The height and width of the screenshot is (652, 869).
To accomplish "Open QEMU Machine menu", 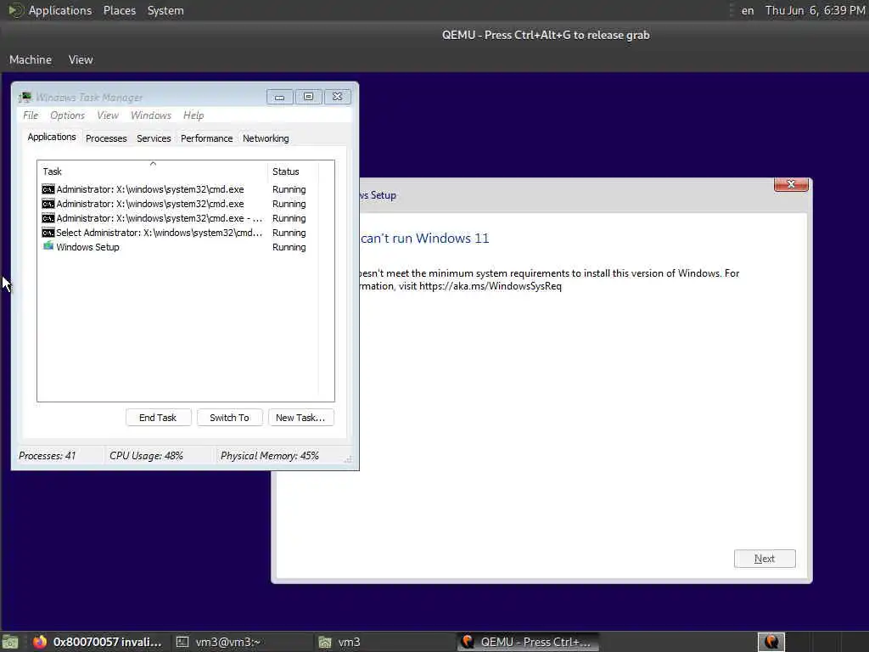I will [x=31, y=59].
